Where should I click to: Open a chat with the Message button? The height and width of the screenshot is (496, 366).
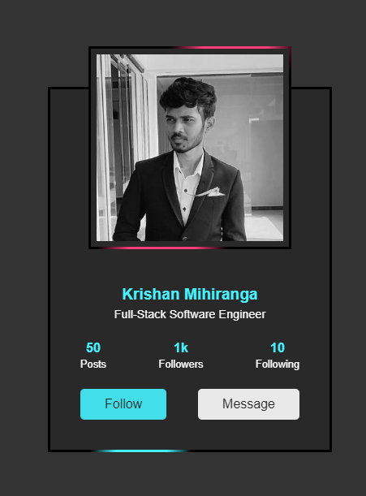click(248, 404)
